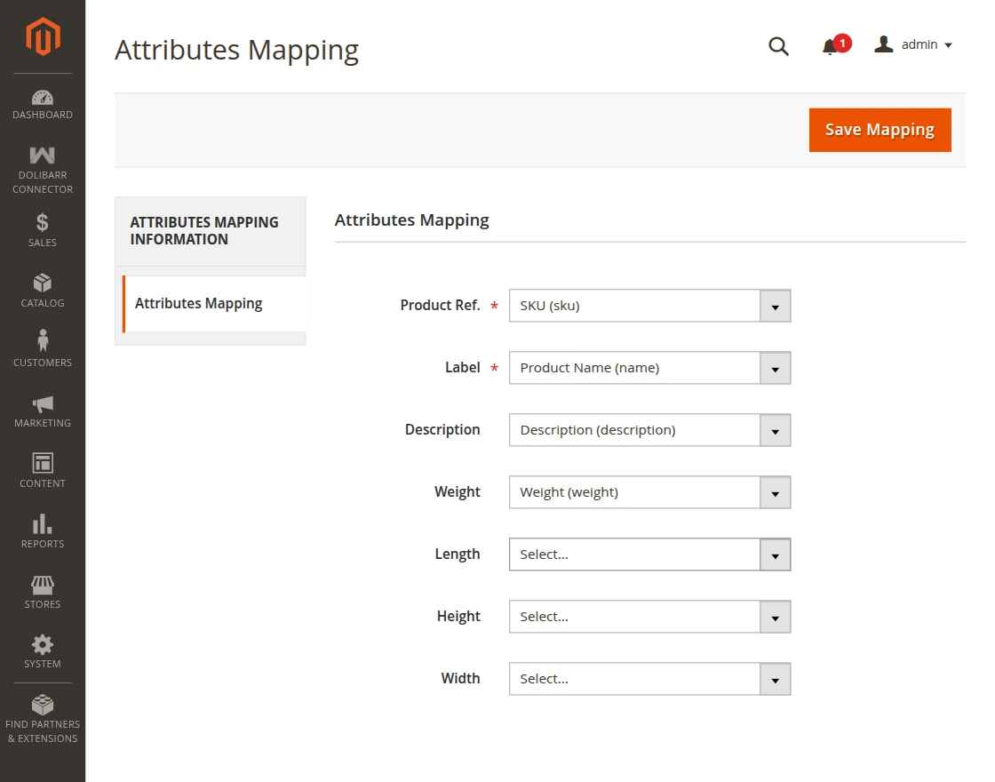The height and width of the screenshot is (782, 995).
Task: Expand the admin user menu
Action: (913, 44)
